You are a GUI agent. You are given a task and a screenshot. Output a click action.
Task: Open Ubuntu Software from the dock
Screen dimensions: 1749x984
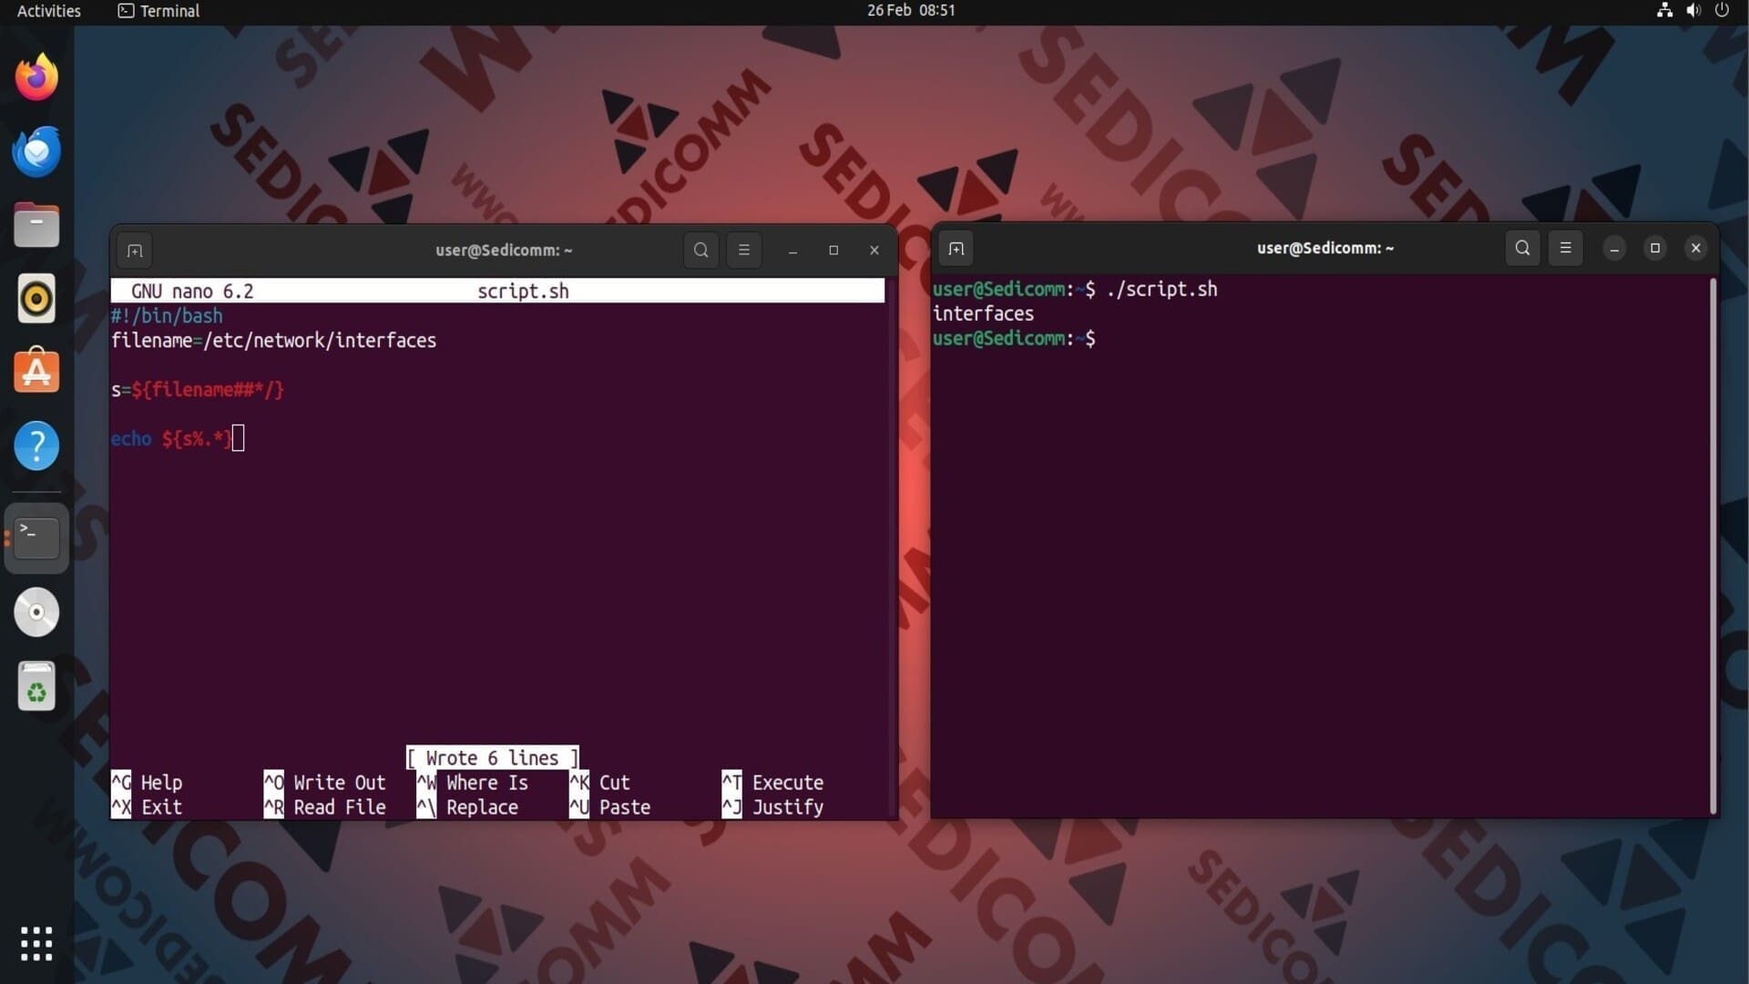click(x=36, y=372)
